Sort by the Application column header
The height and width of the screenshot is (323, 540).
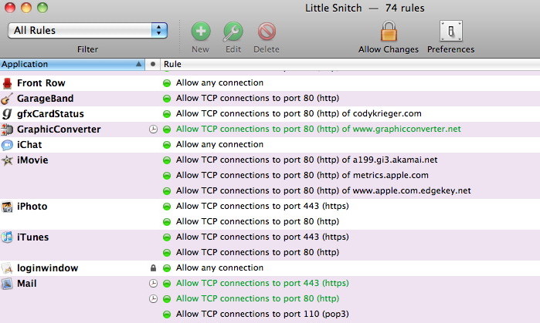tap(72, 64)
